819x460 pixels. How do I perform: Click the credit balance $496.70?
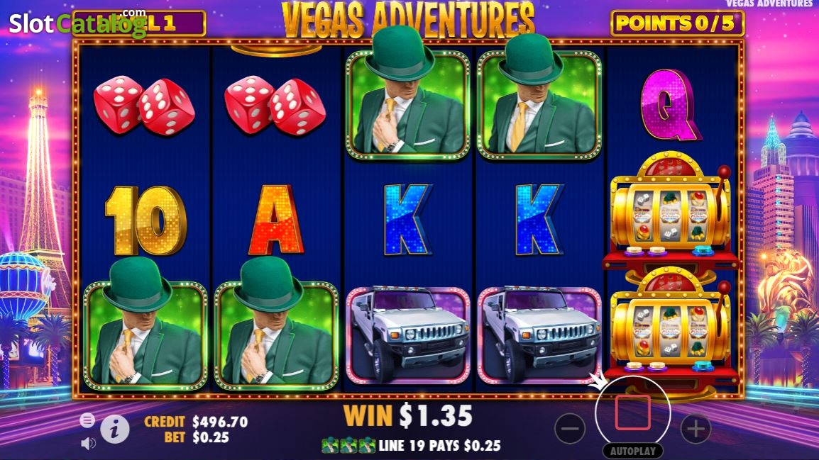(220, 422)
